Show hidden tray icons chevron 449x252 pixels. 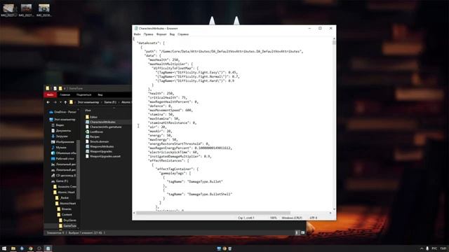[x=422, y=248]
